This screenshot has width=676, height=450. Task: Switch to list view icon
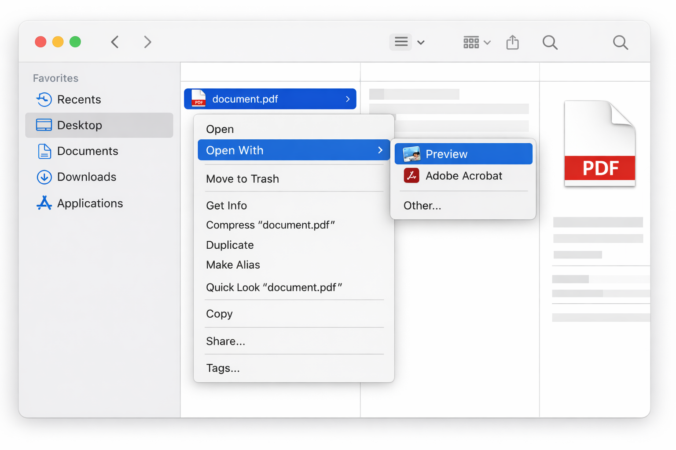[x=401, y=42]
